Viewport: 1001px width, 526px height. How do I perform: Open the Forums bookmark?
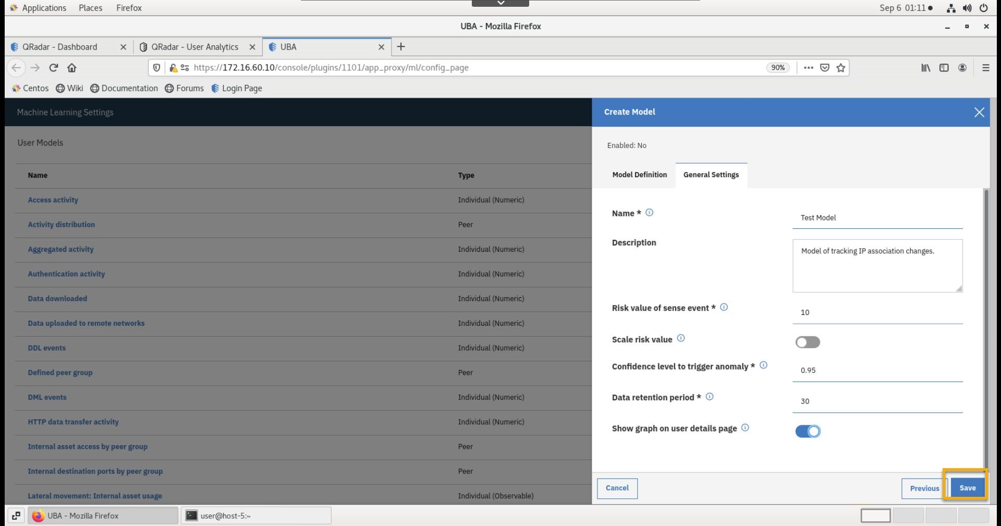click(184, 88)
